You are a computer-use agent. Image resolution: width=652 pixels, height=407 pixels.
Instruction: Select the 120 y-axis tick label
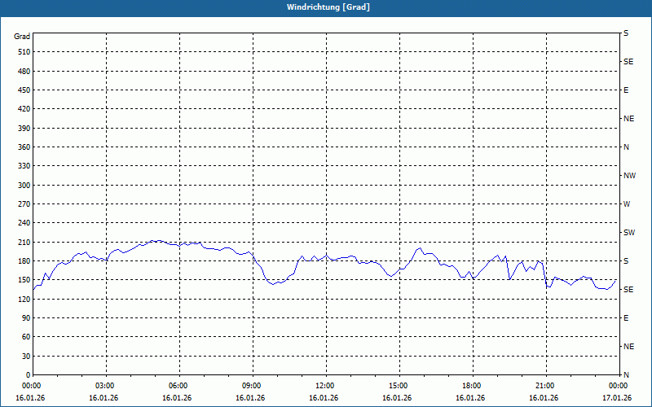(x=24, y=299)
